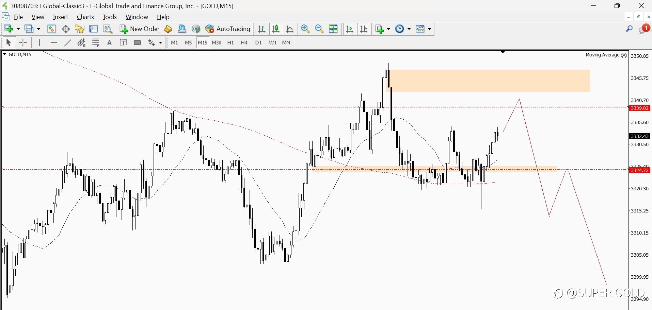Screen dimensions: 652x310
Task: Open the Tools menu
Action: pos(110,17)
